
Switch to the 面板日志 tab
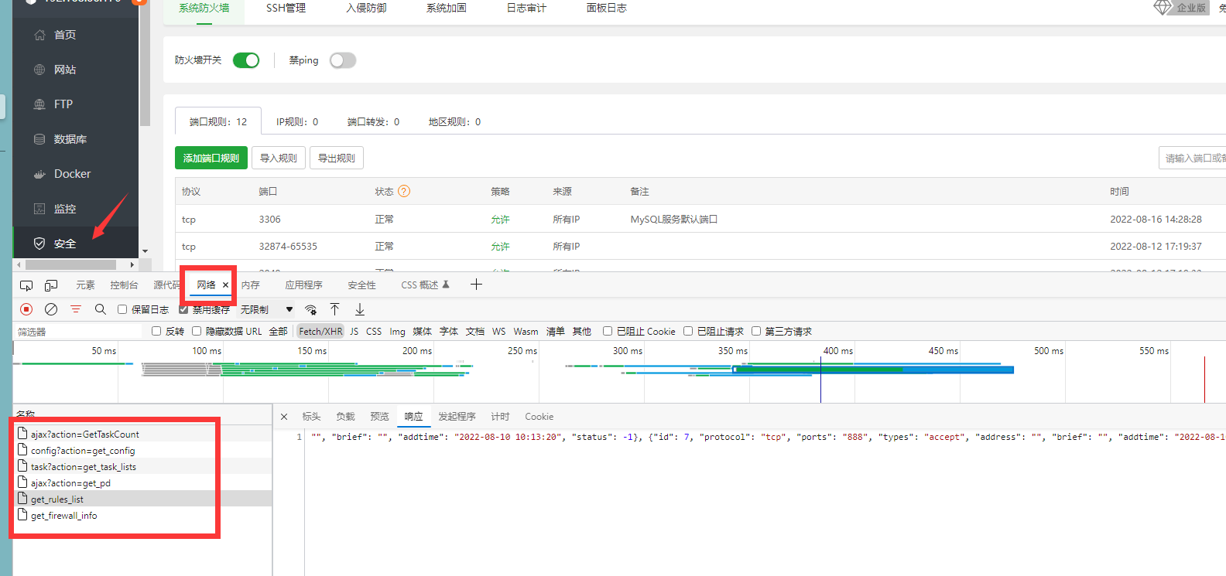pos(607,8)
